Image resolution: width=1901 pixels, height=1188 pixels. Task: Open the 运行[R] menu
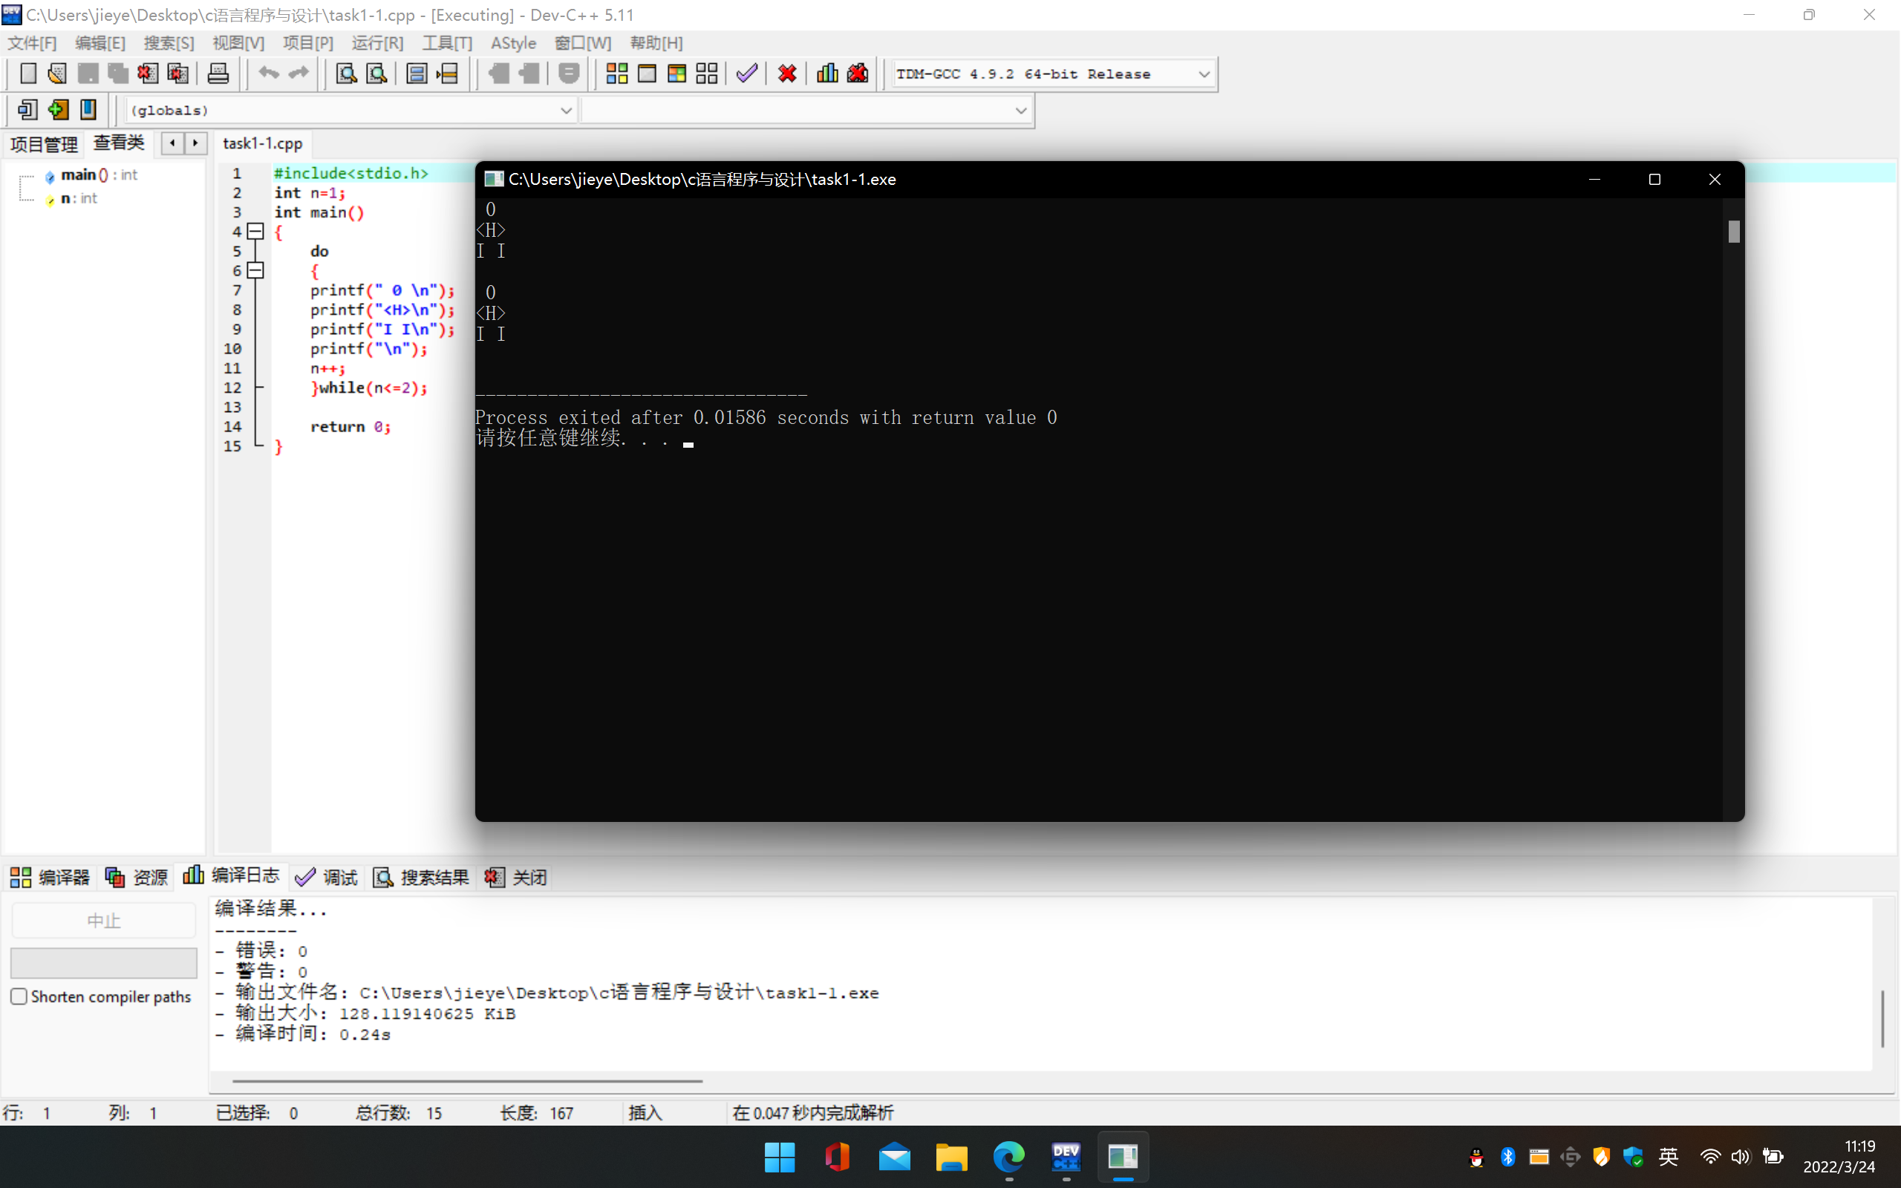pos(377,43)
